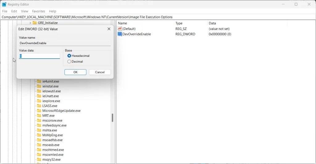Image resolution: width=316 pixels, height=164 pixels.
Task: Click the Value name field
Action: (65, 43)
